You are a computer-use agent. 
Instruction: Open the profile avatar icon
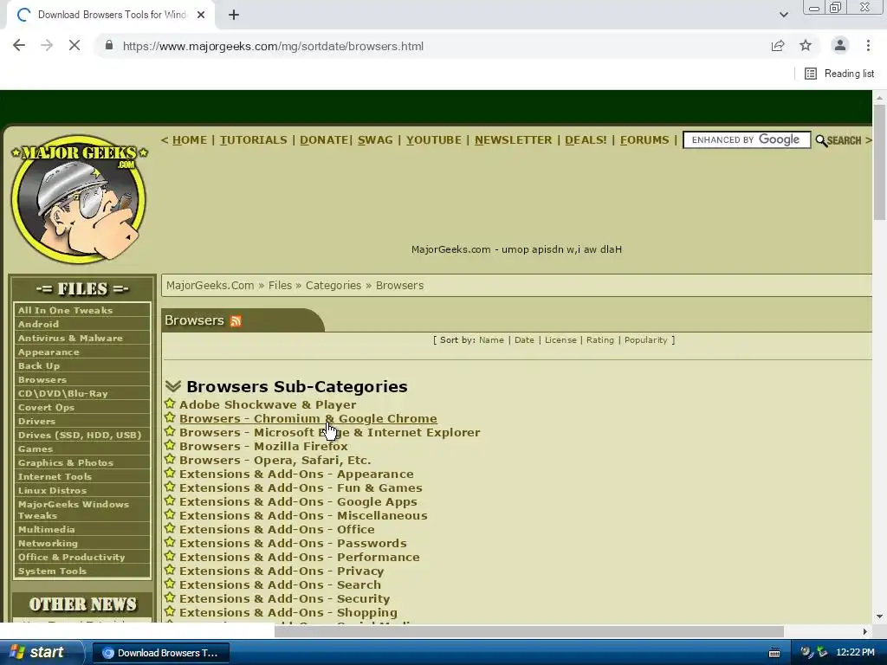tap(840, 46)
